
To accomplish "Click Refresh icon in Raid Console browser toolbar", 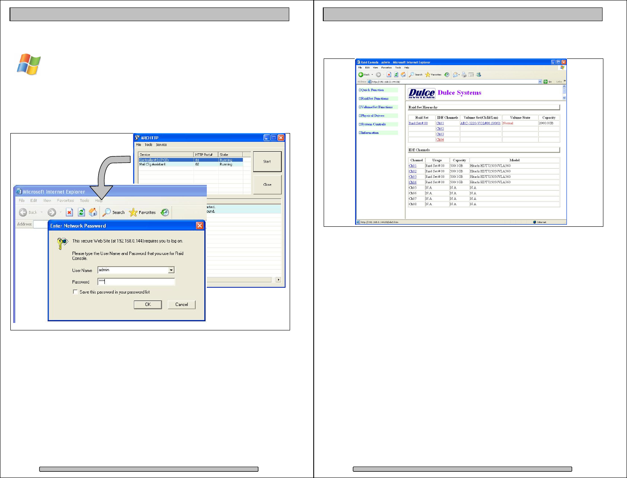I will [396, 75].
